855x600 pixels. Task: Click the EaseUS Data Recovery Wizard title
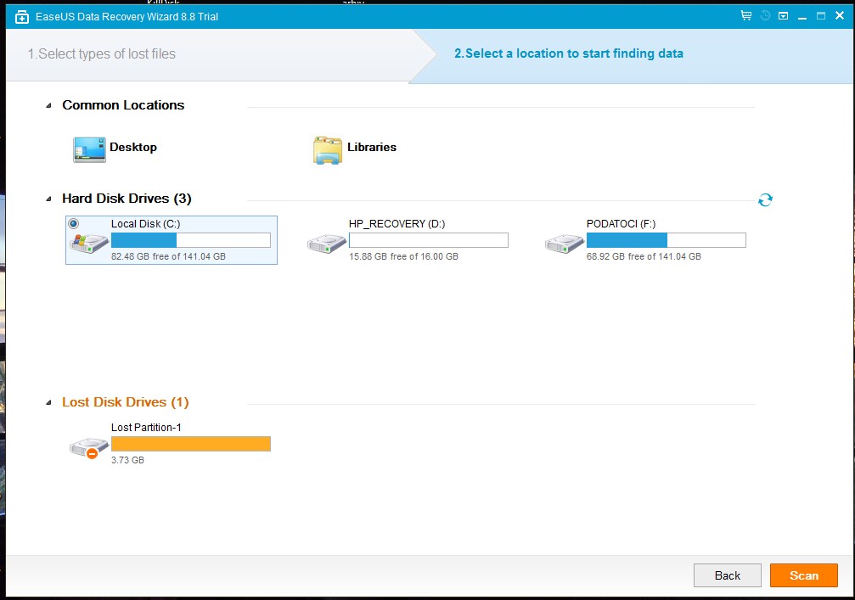pyautogui.click(x=127, y=17)
